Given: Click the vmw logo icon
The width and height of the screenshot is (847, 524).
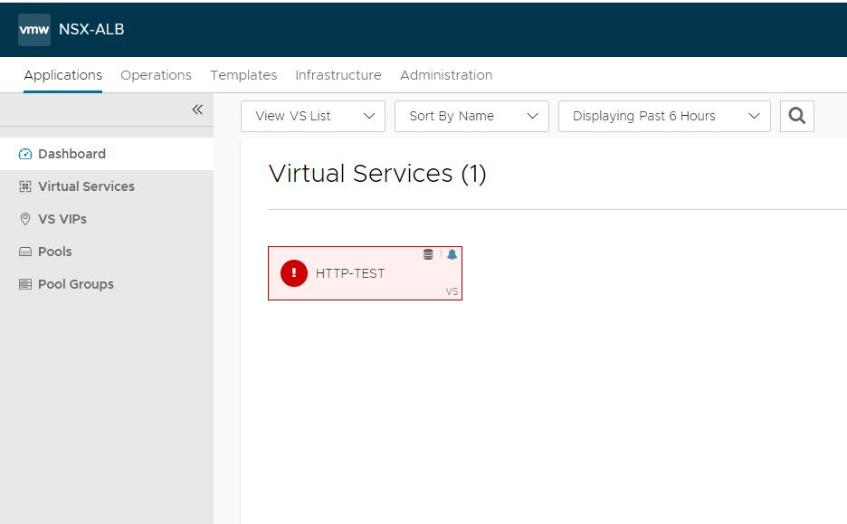Looking at the screenshot, I should 34,29.
